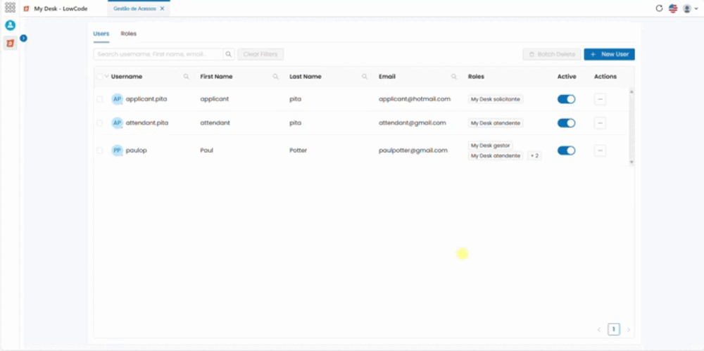Click the table scrollbar down arrow
The width and height of the screenshot is (704, 351).
[x=631, y=162]
